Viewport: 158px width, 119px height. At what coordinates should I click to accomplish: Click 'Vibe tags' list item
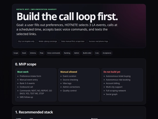pos(67,83)
